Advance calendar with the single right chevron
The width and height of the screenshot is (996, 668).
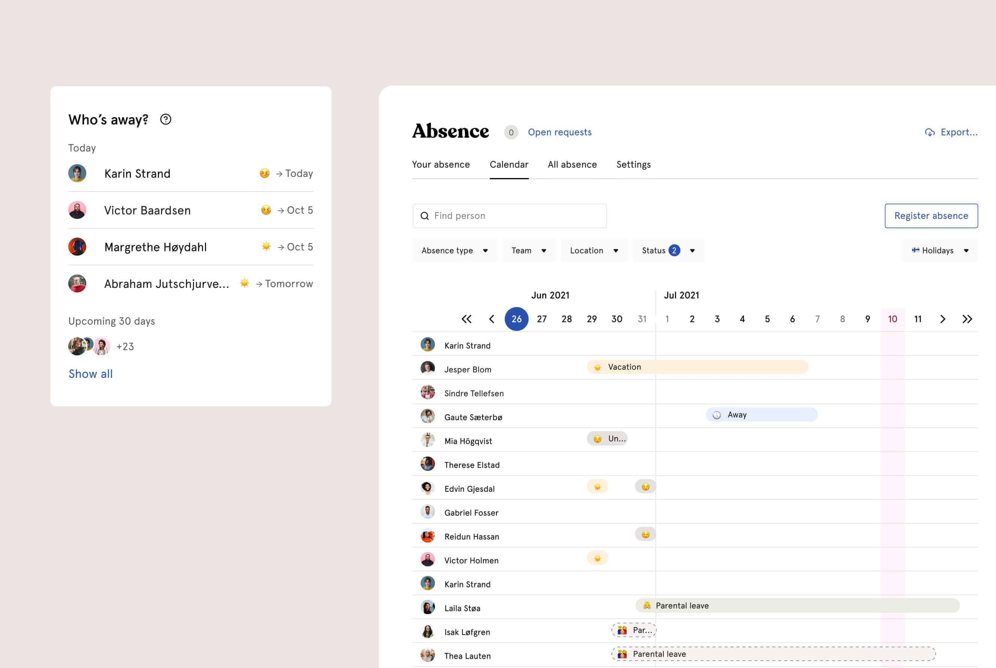(x=942, y=319)
